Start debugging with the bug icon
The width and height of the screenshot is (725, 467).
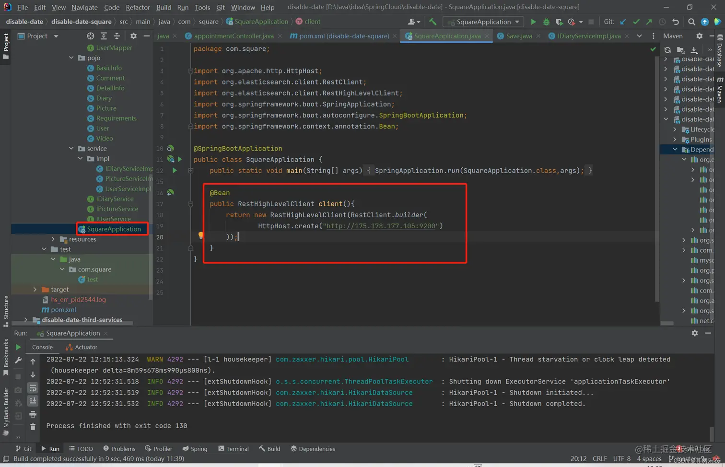click(x=546, y=22)
